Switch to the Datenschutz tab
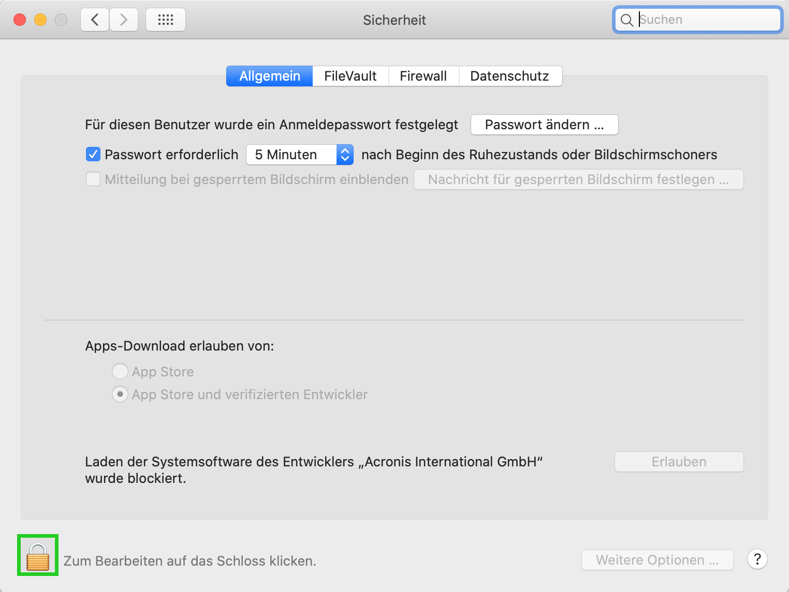The height and width of the screenshot is (592, 789). tap(509, 76)
